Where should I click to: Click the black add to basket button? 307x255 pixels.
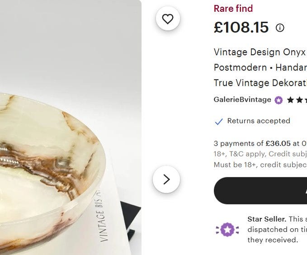260,191
